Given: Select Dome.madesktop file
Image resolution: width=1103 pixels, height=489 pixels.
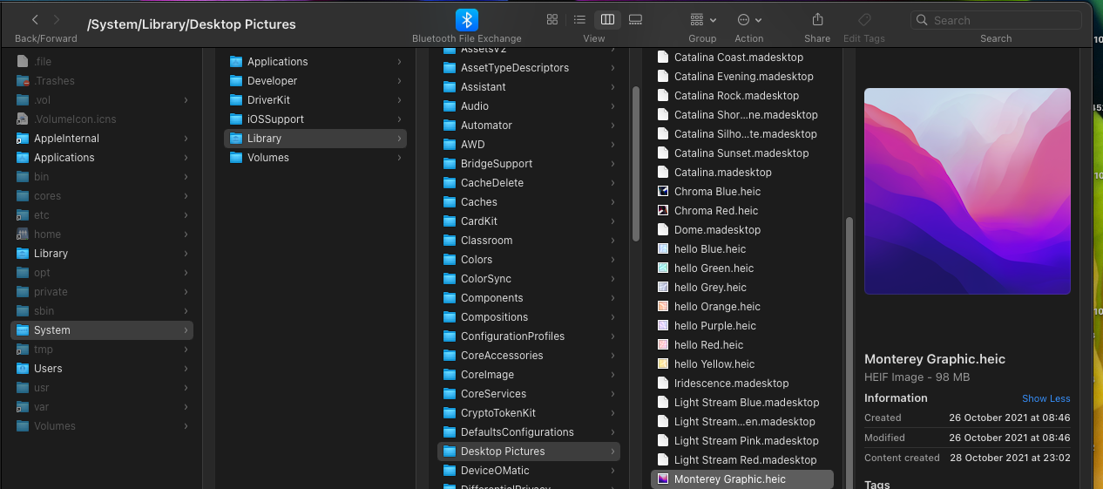Looking at the screenshot, I should [742, 230].
